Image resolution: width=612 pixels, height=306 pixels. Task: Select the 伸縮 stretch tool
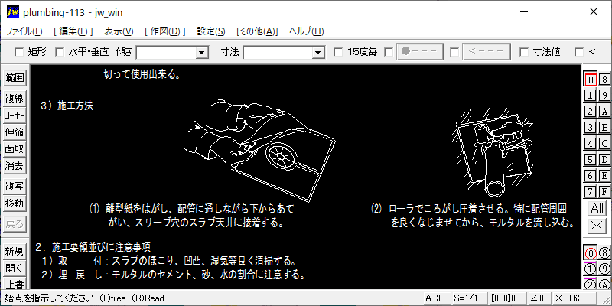[15, 132]
